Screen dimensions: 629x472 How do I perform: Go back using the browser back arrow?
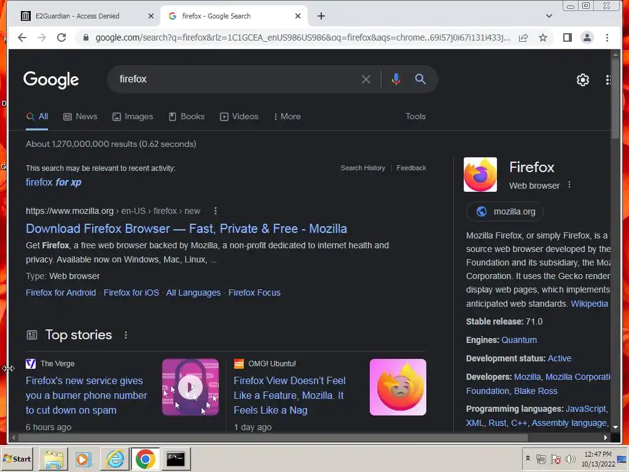tap(22, 37)
